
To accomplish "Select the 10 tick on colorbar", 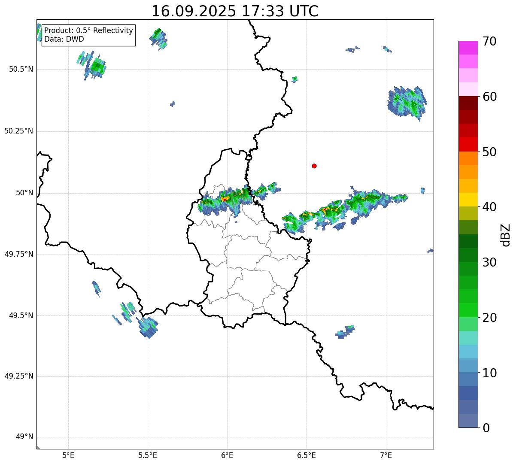I will tap(489, 373).
